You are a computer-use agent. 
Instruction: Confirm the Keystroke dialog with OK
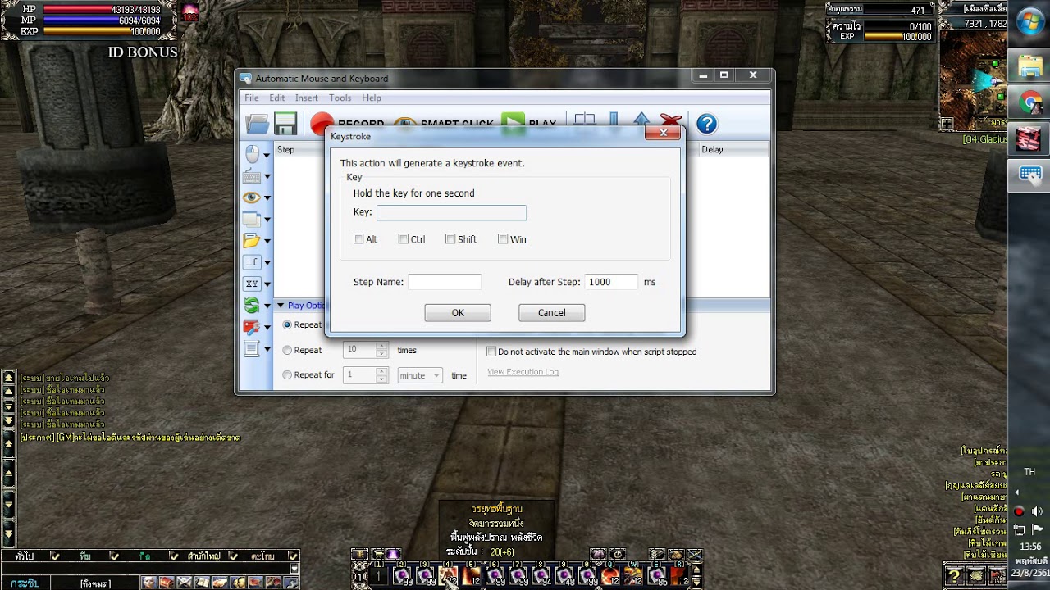click(x=458, y=313)
